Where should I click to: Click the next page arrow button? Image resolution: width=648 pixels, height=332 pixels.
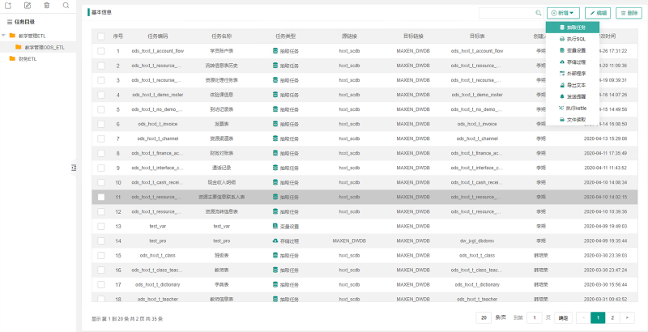(627, 317)
